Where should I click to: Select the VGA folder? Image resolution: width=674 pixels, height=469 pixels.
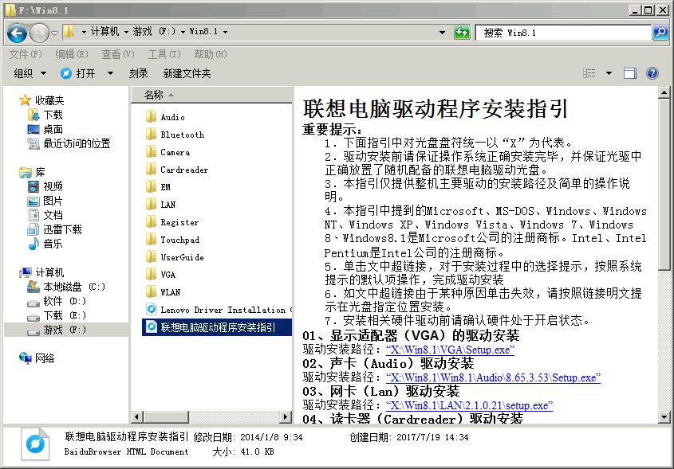pos(161,275)
